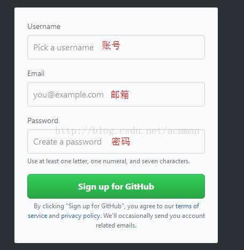Click the password requirements hint text

[x=109, y=161]
